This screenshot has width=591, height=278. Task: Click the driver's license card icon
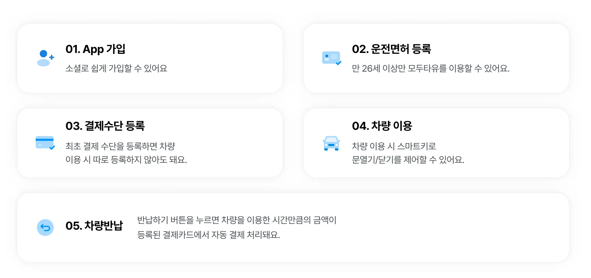332,58
